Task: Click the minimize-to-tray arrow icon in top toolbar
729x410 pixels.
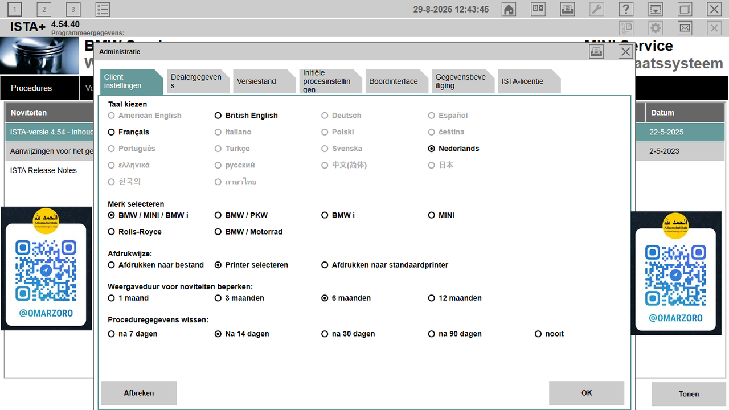Action: 656,9
